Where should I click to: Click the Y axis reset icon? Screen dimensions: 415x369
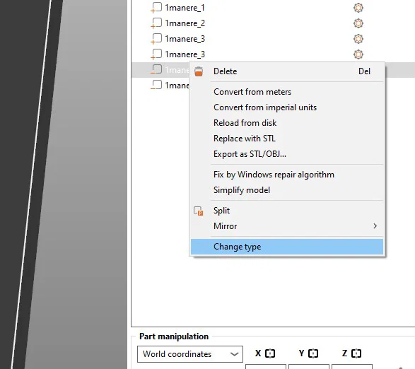click(313, 353)
